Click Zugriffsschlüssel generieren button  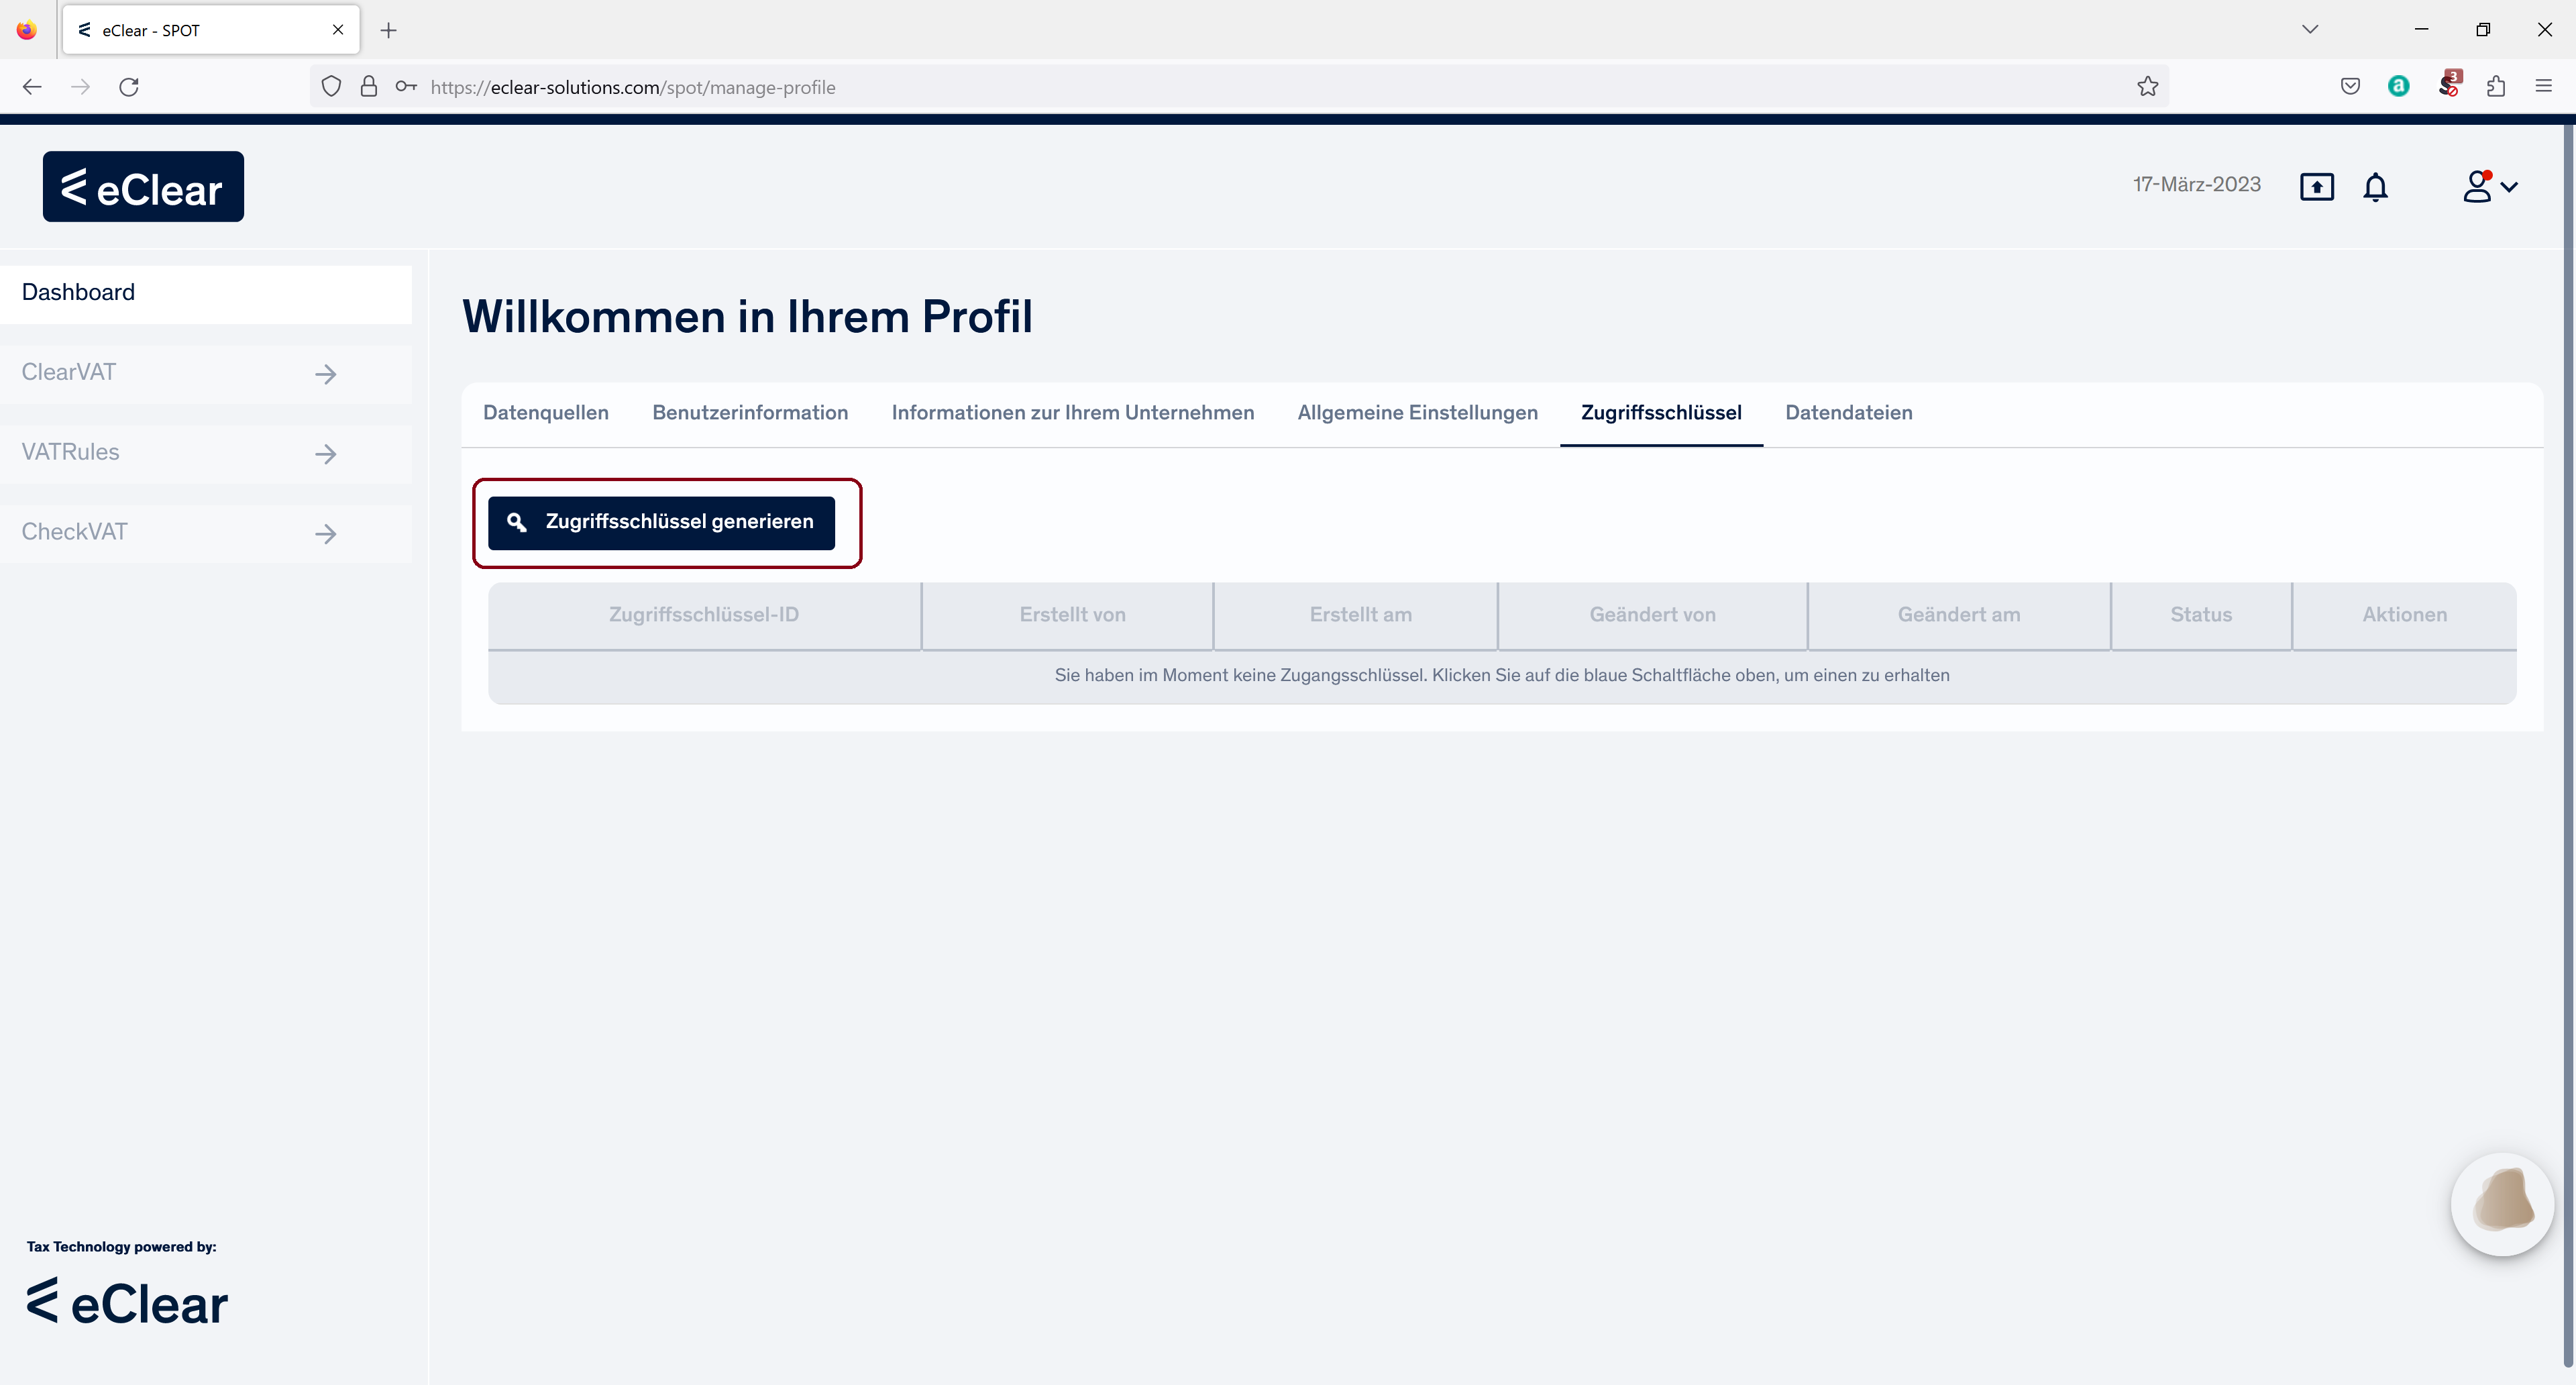click(x=661, y=523)
